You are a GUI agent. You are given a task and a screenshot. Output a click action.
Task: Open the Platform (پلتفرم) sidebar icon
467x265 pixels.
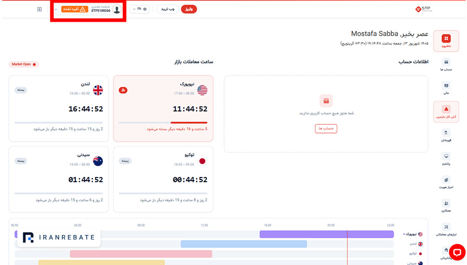tap(446, 159)
